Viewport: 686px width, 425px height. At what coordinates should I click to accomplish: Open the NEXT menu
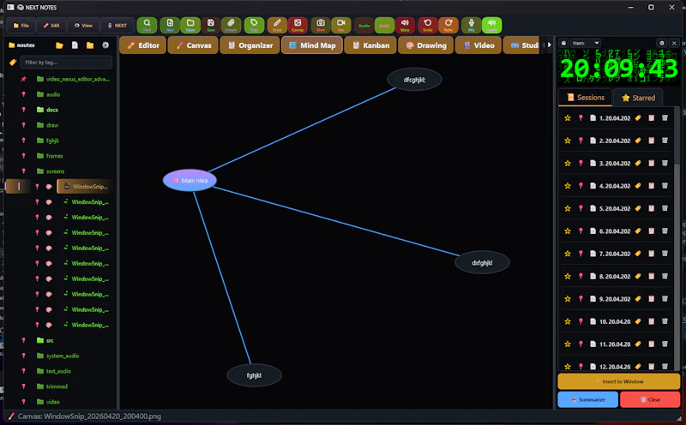click(x=117, y=26)
